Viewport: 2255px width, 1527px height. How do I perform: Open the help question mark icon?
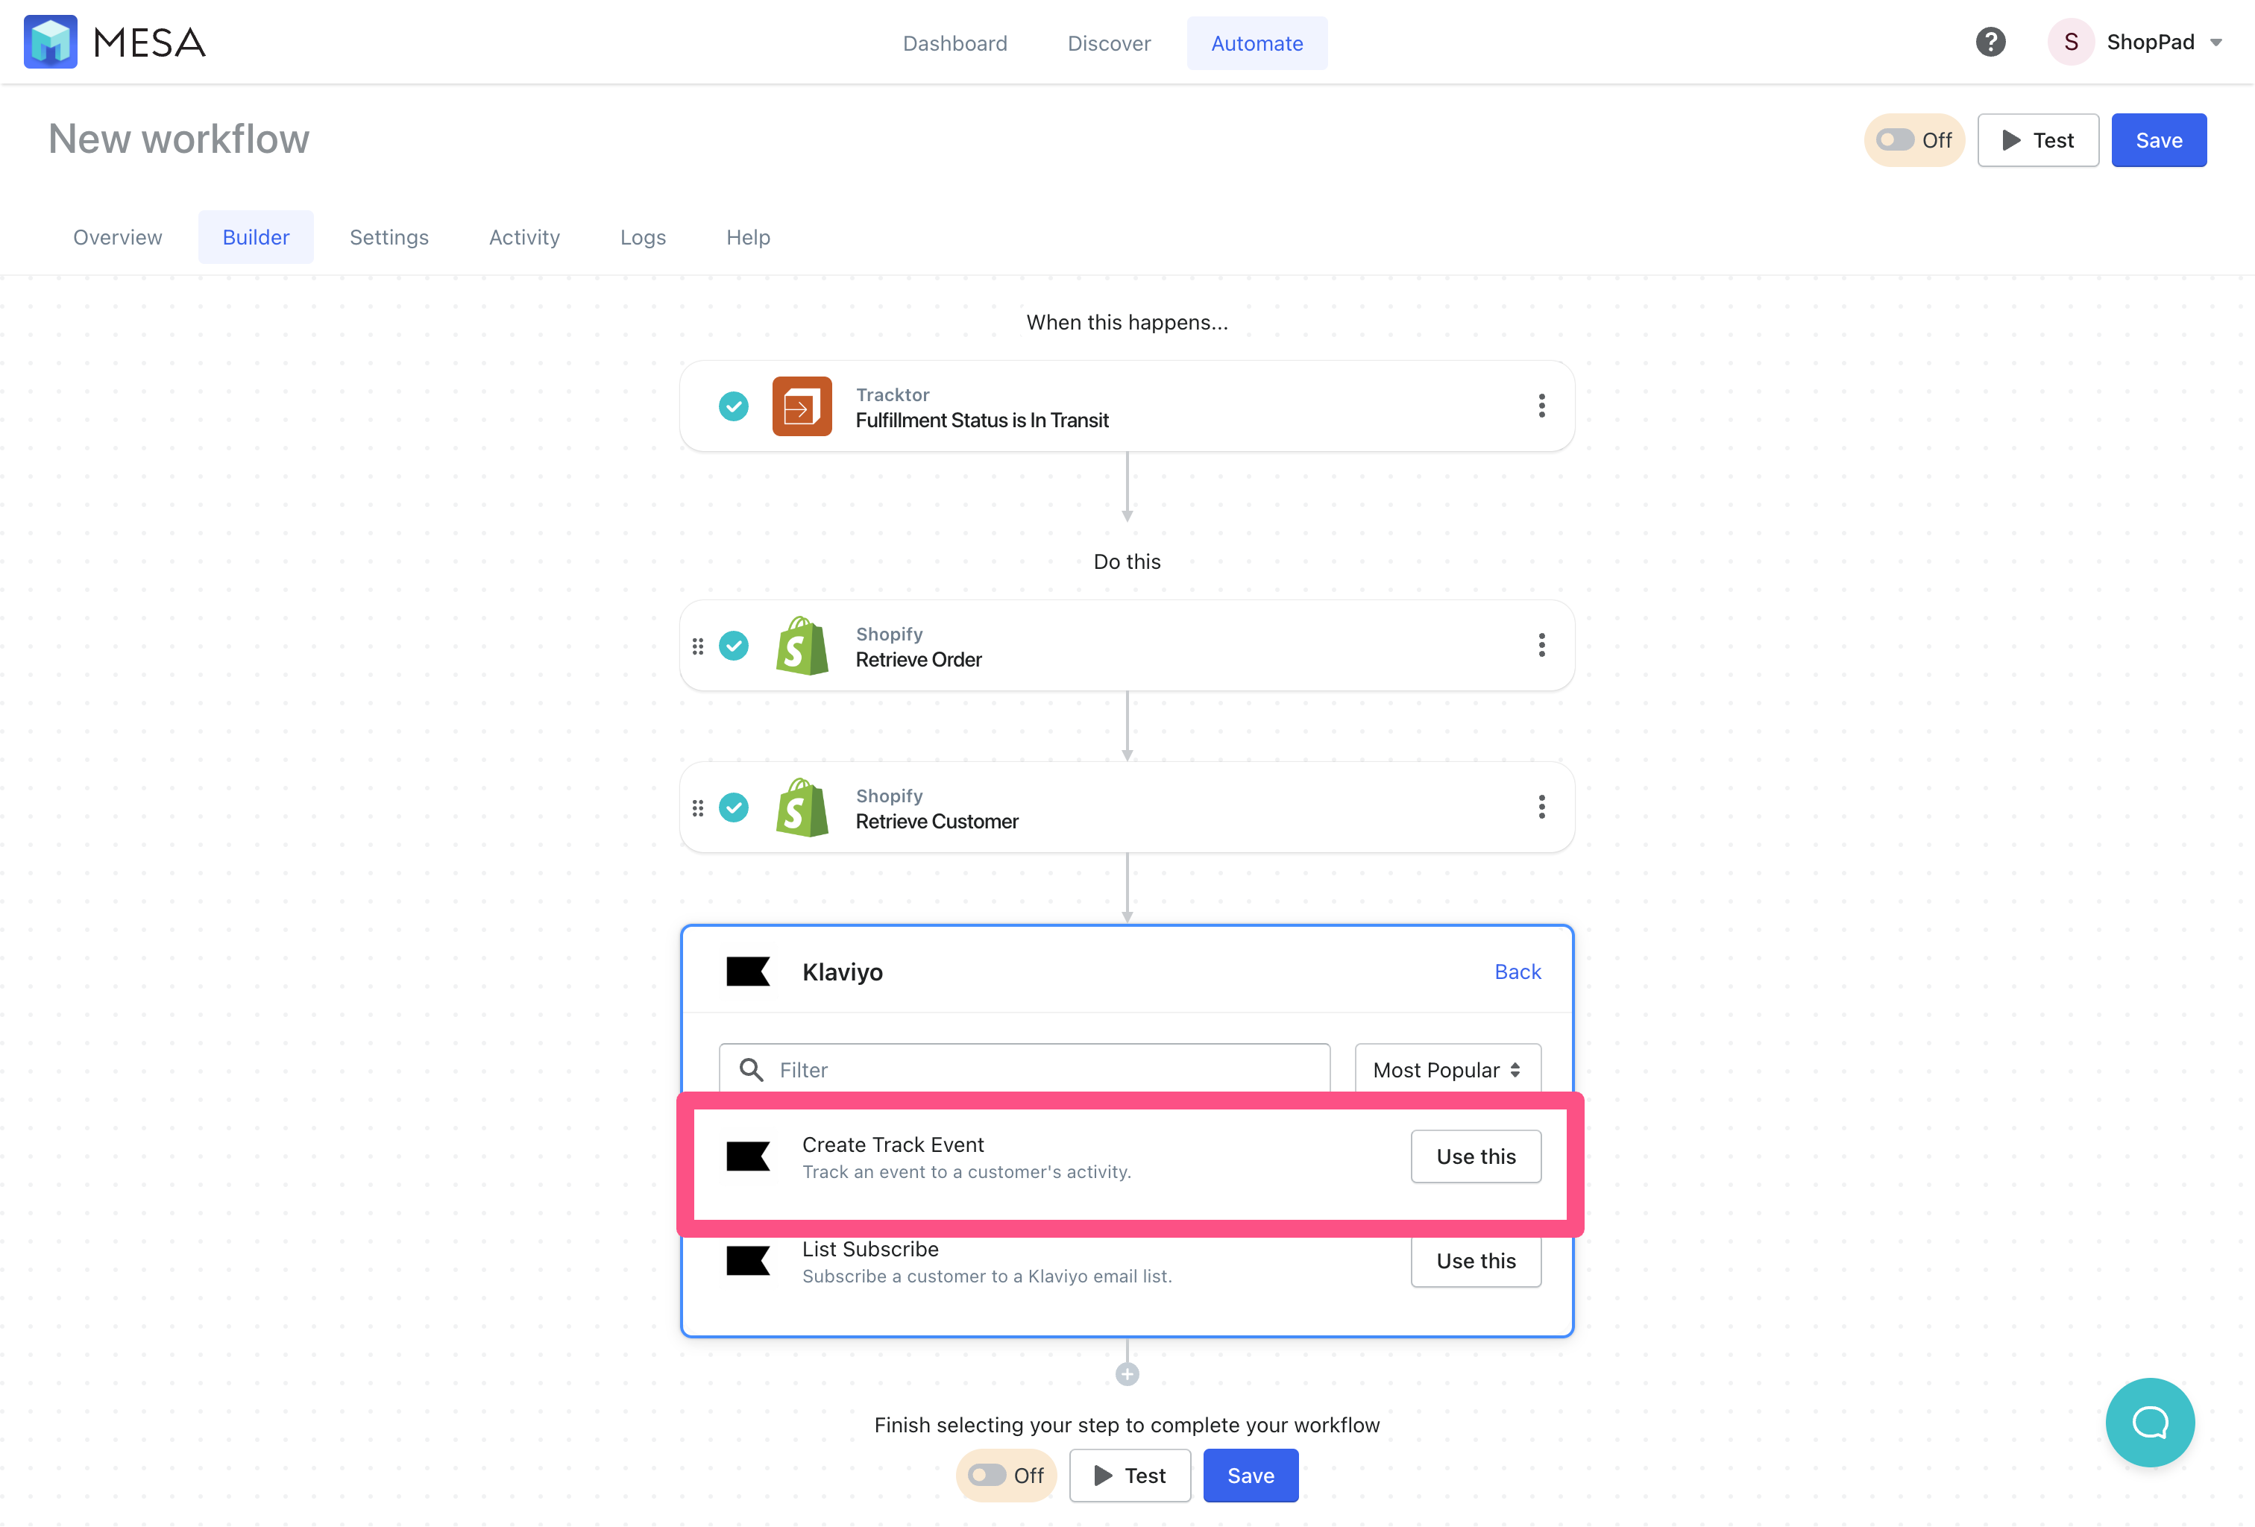coord(1990,42)
